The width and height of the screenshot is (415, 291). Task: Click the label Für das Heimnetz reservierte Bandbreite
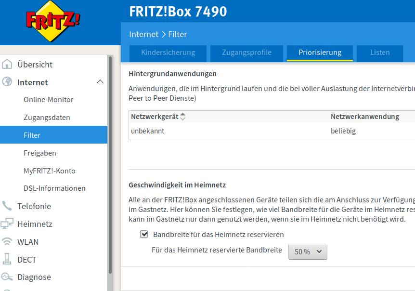(217, 250)
